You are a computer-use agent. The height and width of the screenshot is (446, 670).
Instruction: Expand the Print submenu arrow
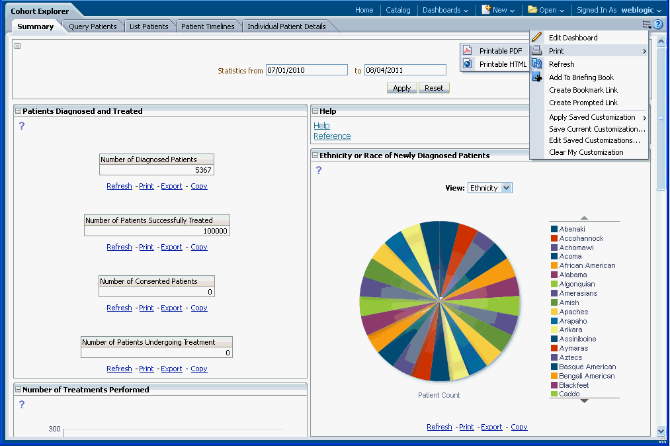[644, 51]
